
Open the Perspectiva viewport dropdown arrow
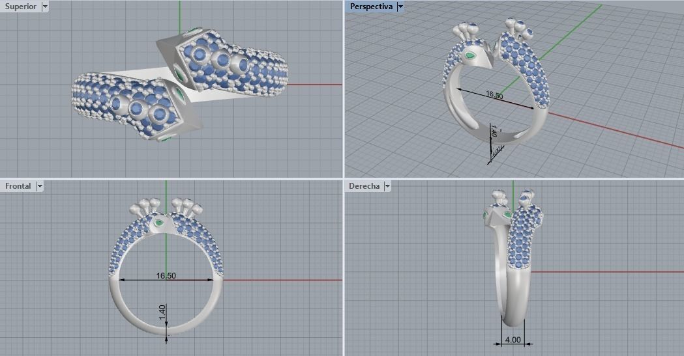coord(400,7)
